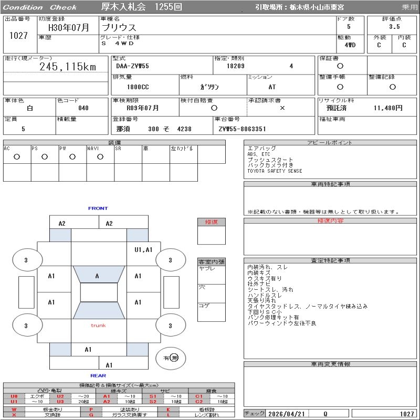Viewport: 420px width, 420px height.
Task: Click the PS equipment circle
Action: click(x=45, y=157)
